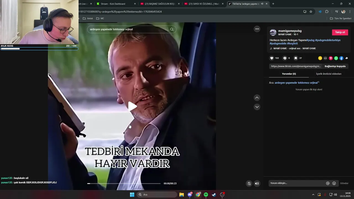The image size is (354, 199).
Task: Open Steam from taskbar
Action: click(214, 195)
